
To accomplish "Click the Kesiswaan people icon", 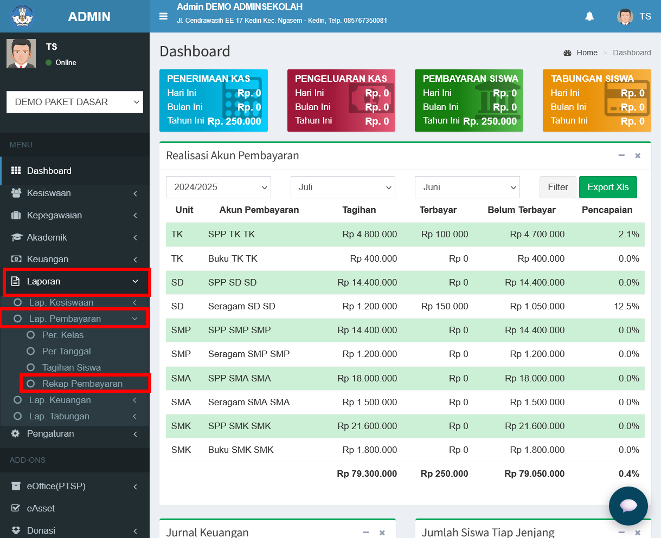I will coord(16,193).
